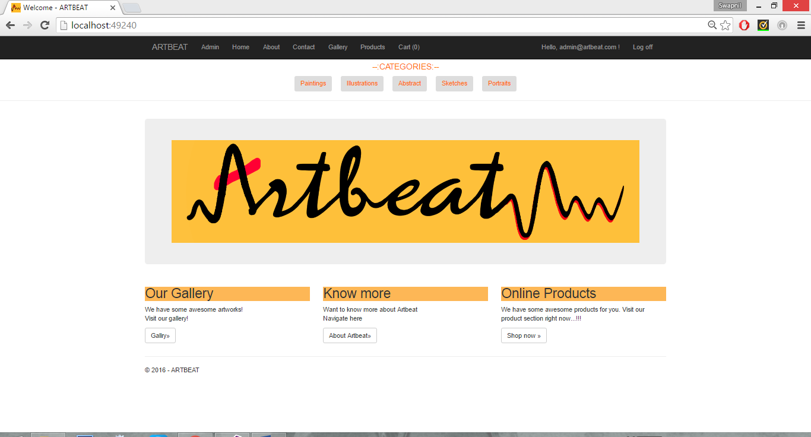Click the greyed-out forward navigation arrow

(27, 25)
